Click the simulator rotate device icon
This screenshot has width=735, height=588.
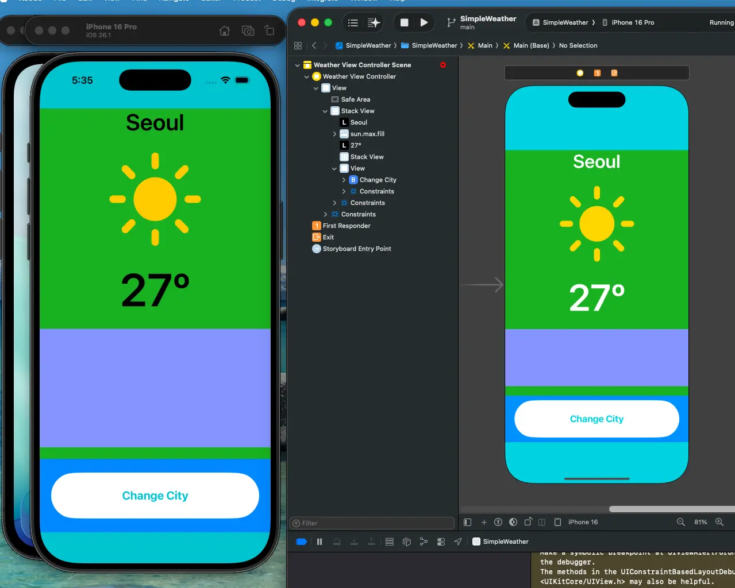pos(269,31)
